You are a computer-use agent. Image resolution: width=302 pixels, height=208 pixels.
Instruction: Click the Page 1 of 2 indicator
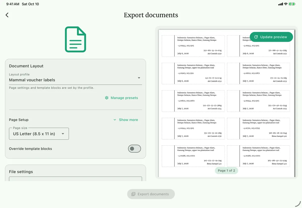226,171
